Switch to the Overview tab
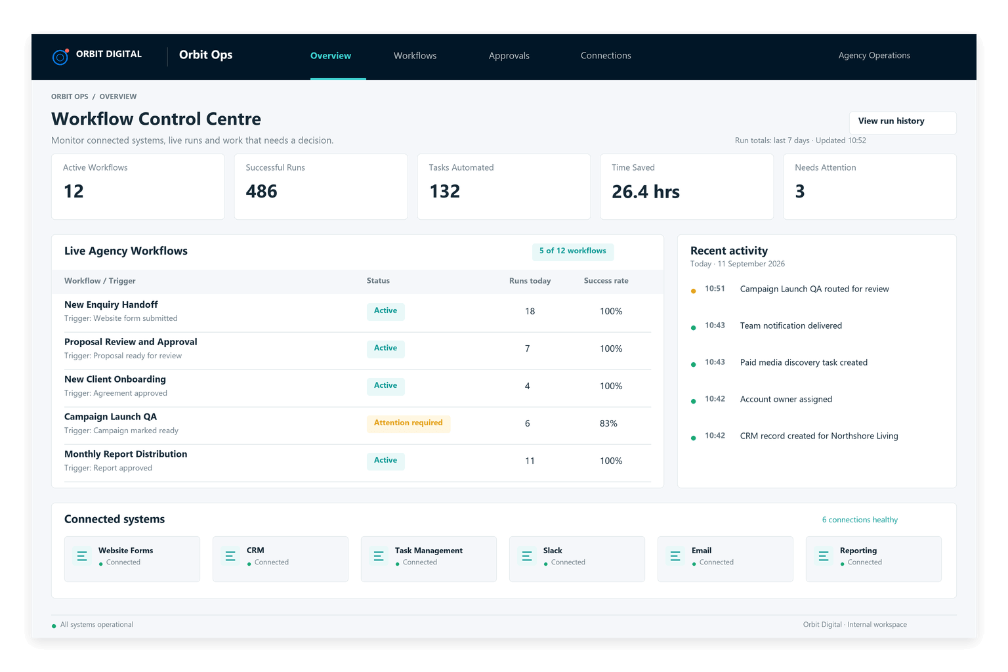Image resolution: width=1008 pixels, height=672 pixels. click(331, 56)
